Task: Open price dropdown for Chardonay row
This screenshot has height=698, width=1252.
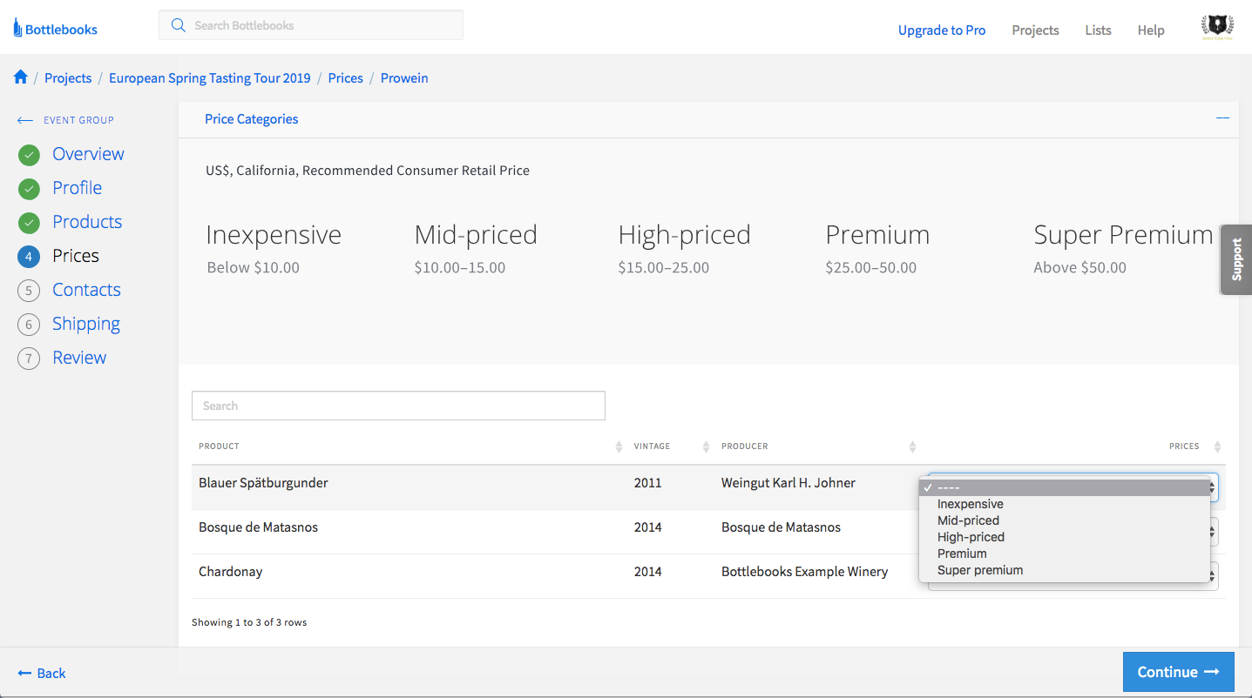Action: tap(1214, 576)
